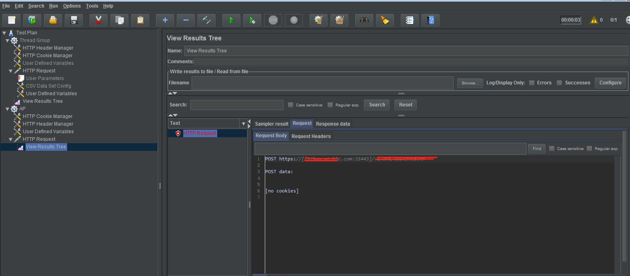
Task: Open the Help question mark icon
Action: (x=430, y=20)
